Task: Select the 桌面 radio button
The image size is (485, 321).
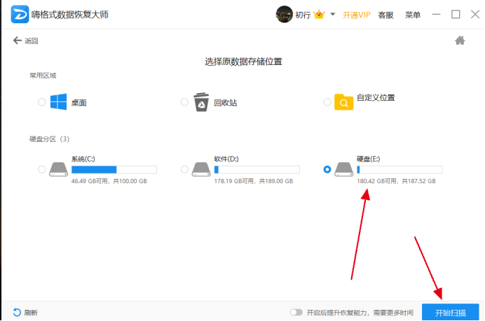Action: [x=42, y=102]
